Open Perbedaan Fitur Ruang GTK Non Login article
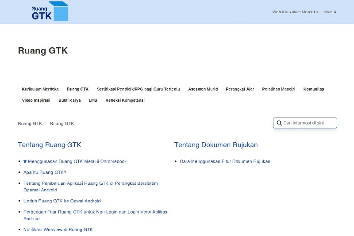Viewport: 354px width, 236px height. 96,215
